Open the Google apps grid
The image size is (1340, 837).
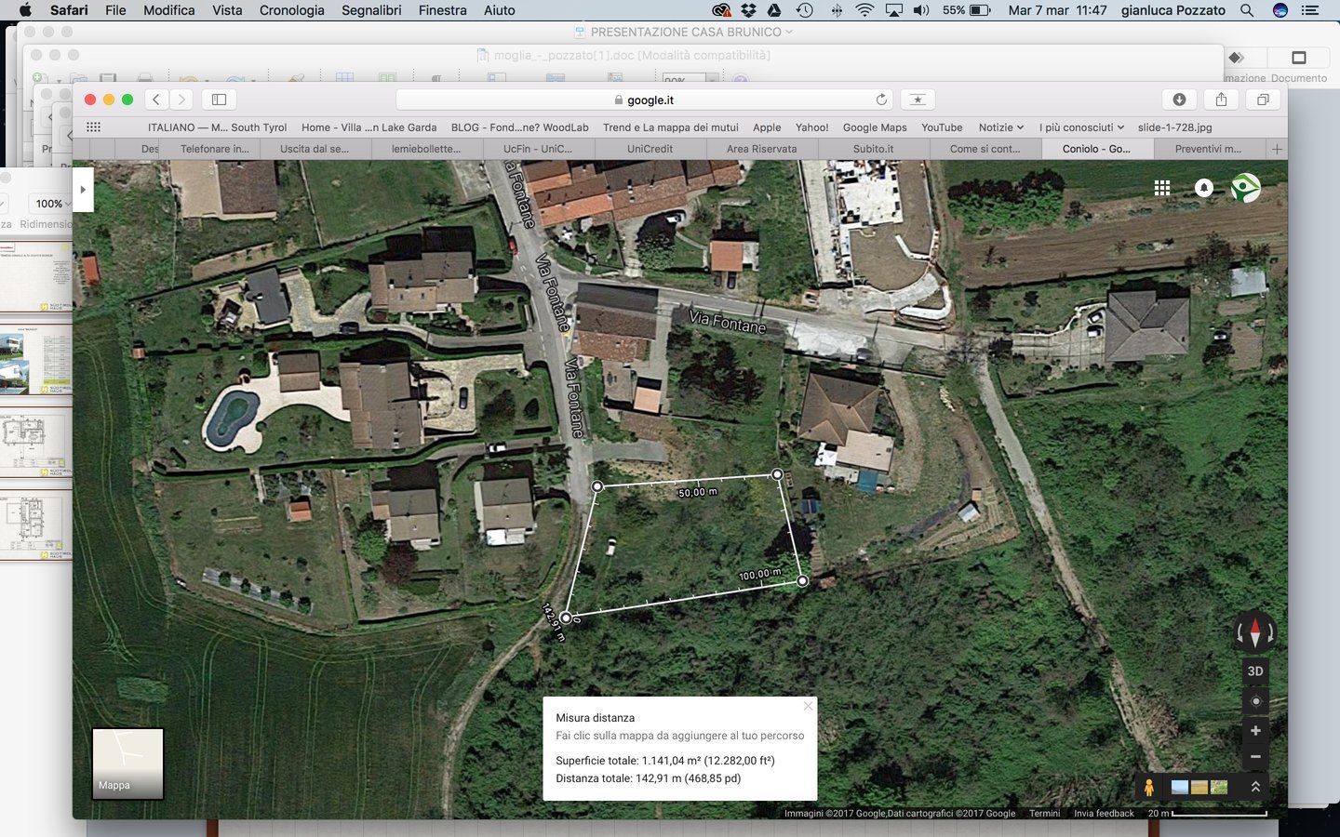[x=1162, y=188]
